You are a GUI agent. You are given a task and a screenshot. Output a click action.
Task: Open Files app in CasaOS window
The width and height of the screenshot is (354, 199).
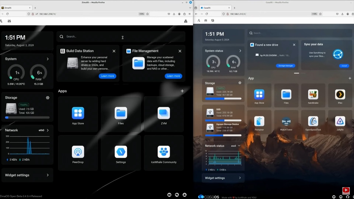(286, 95)
